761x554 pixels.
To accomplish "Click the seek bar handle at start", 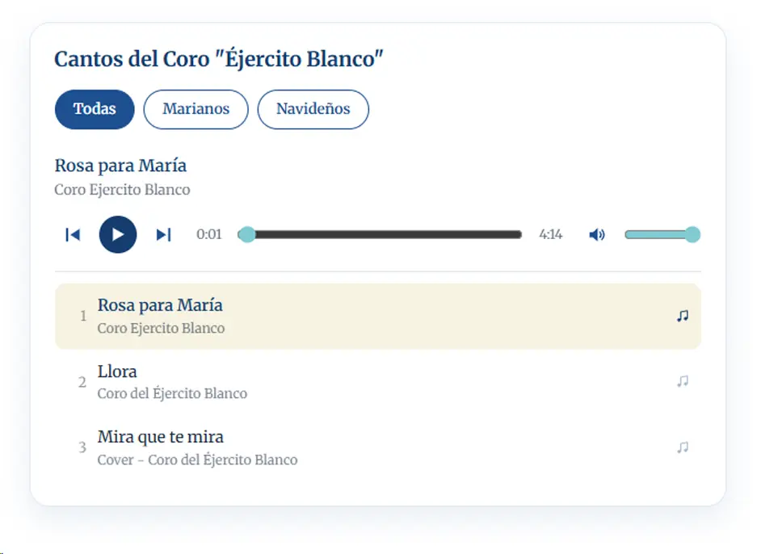I will point(247,234).
